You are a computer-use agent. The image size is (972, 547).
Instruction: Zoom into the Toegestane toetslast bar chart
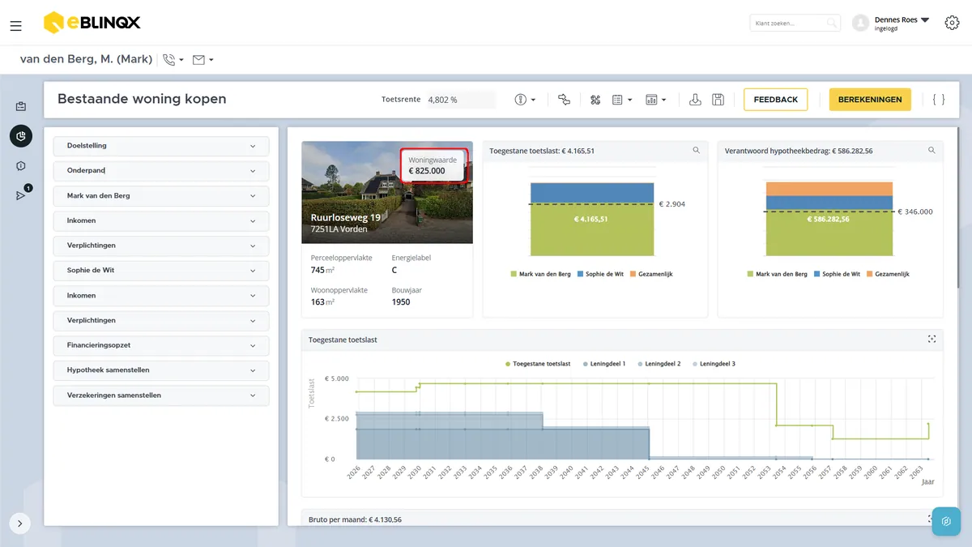[x=696, y=150]
